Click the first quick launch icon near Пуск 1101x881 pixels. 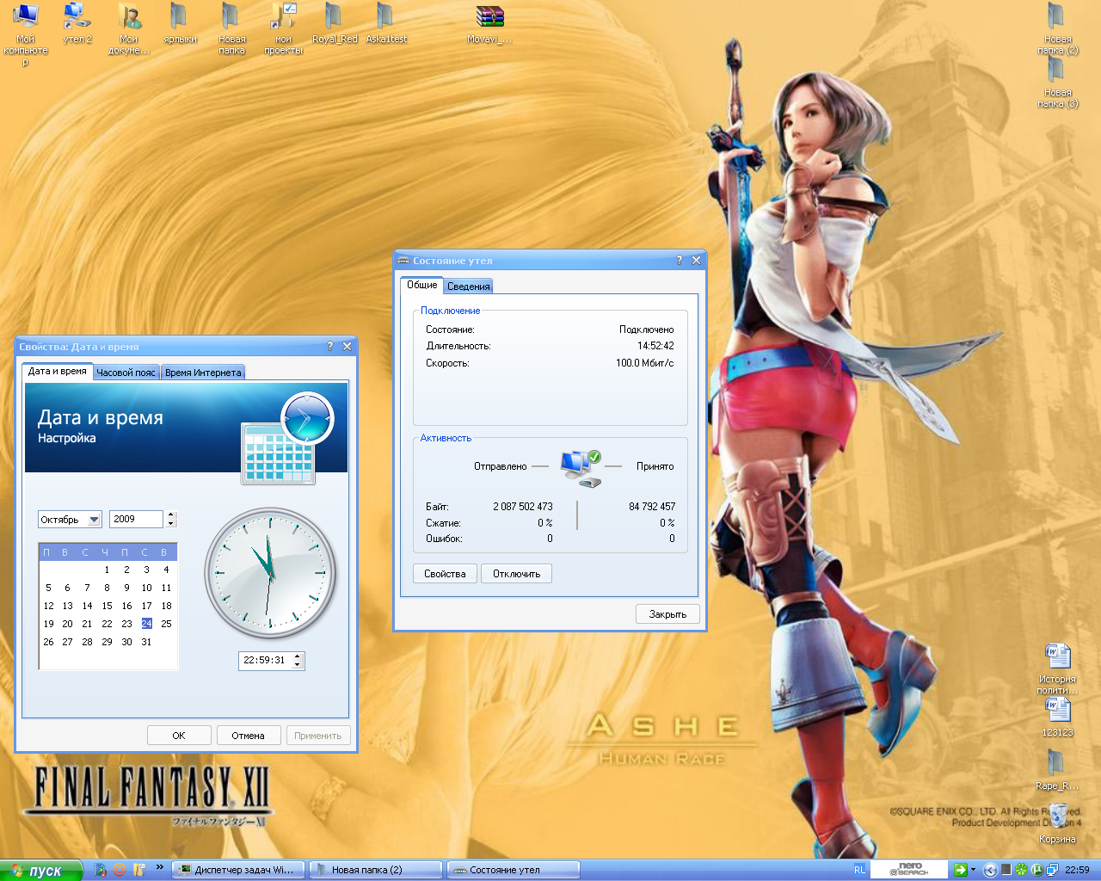click(x=101, y=870)
